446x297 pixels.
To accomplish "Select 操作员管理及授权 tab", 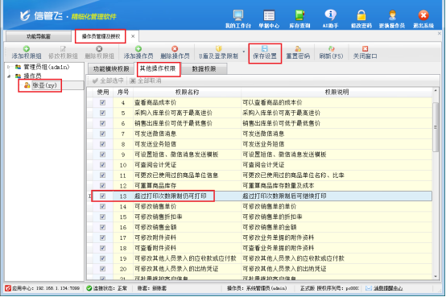I will point(101,36).
